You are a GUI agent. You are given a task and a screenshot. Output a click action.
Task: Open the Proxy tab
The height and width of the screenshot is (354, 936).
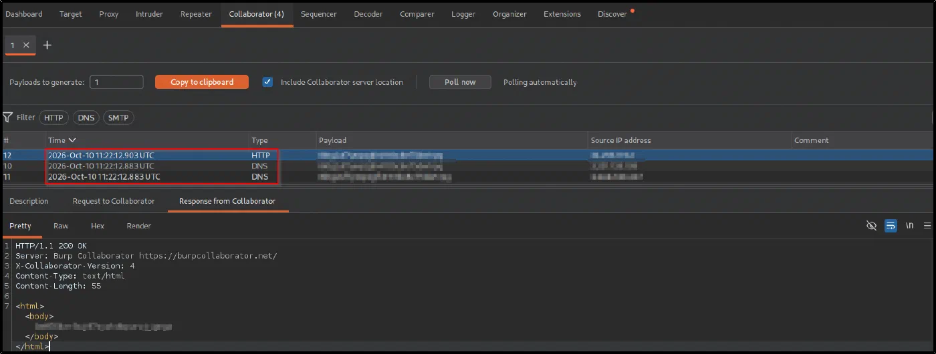[x=108, y=14]
